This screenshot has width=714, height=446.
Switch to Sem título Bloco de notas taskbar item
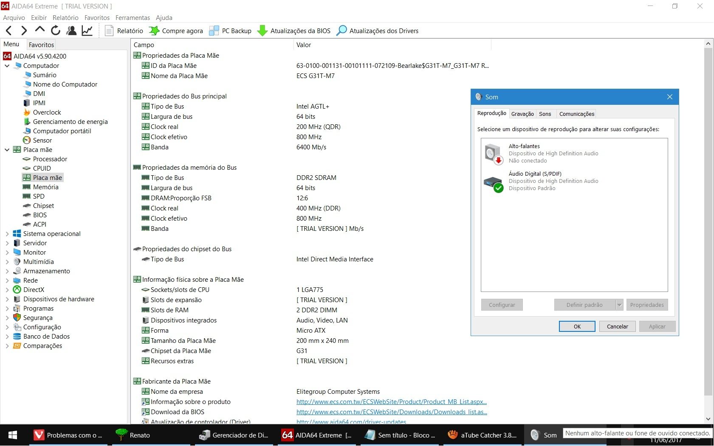400,435
